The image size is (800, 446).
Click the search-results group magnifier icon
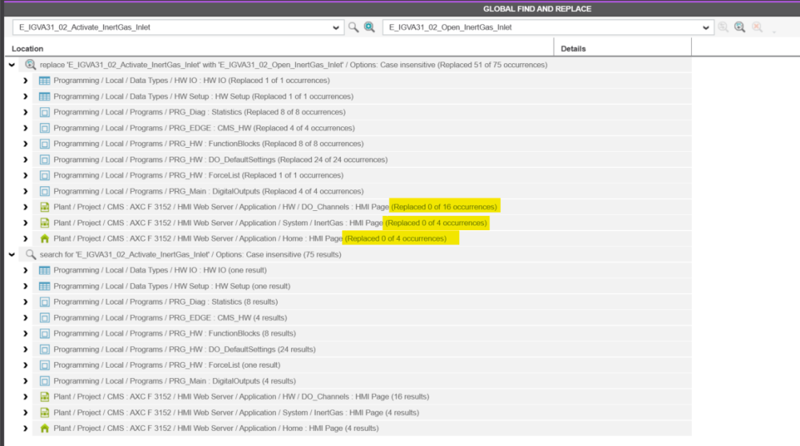pos(30,254)
